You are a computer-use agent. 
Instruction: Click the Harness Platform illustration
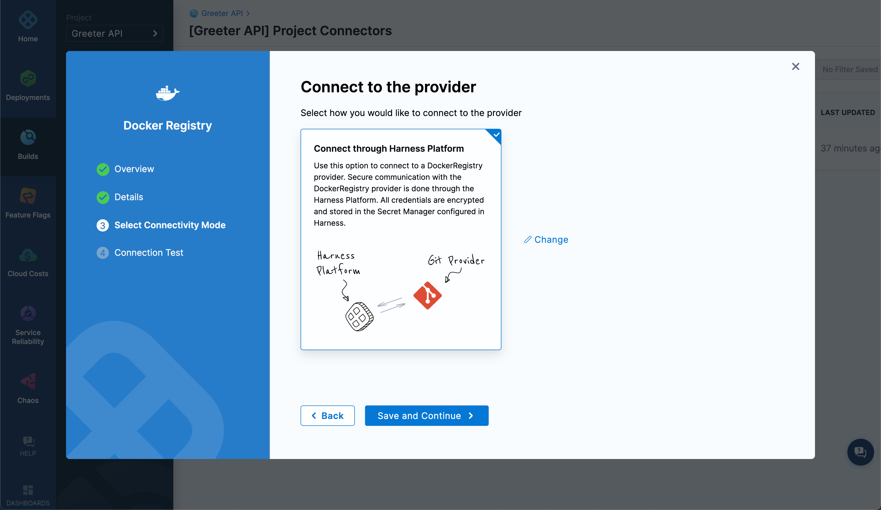pyautogui.click(x=359, y=317)
